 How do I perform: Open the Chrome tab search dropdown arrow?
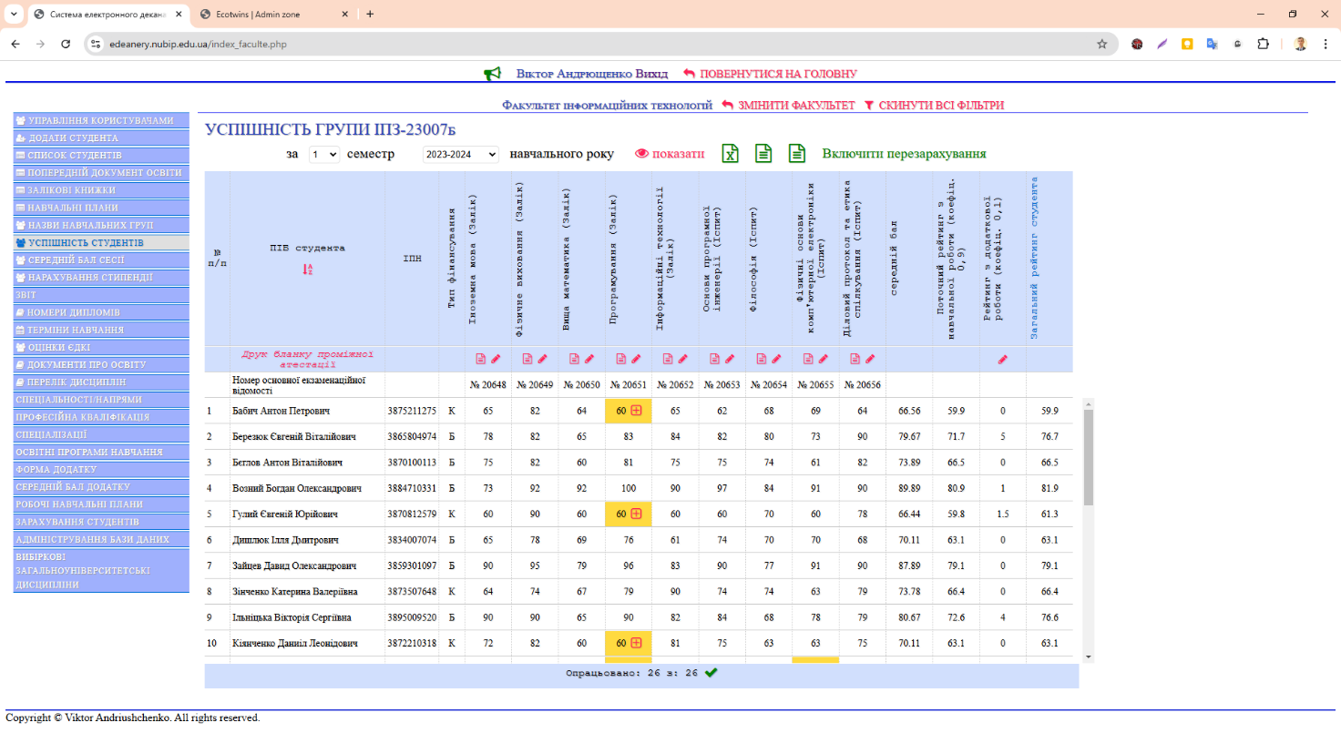pos(14,14)
